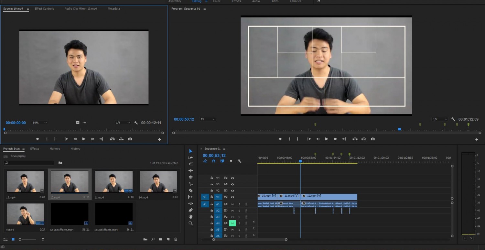The image size is (485, 250).
Task: Expand the workspace overflow chevrons
Action: click(x=318, y=1)
